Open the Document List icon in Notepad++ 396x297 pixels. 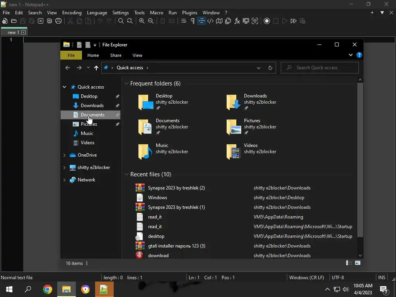[228, 21]
